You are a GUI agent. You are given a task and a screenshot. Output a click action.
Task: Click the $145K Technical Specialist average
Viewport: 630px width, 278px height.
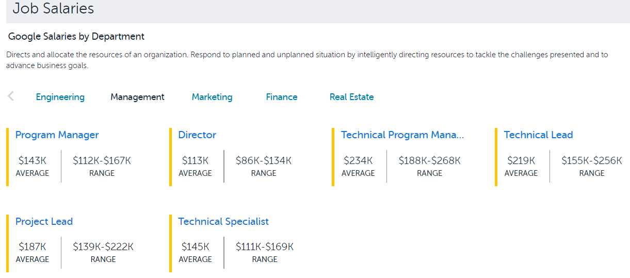[195, 247]
